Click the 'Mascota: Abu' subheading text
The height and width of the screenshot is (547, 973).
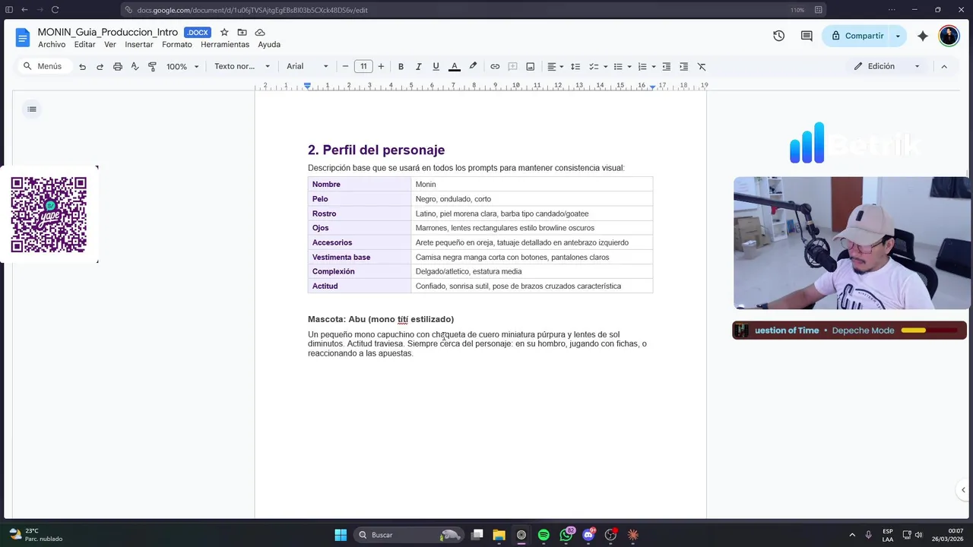[x=381, y=319]
